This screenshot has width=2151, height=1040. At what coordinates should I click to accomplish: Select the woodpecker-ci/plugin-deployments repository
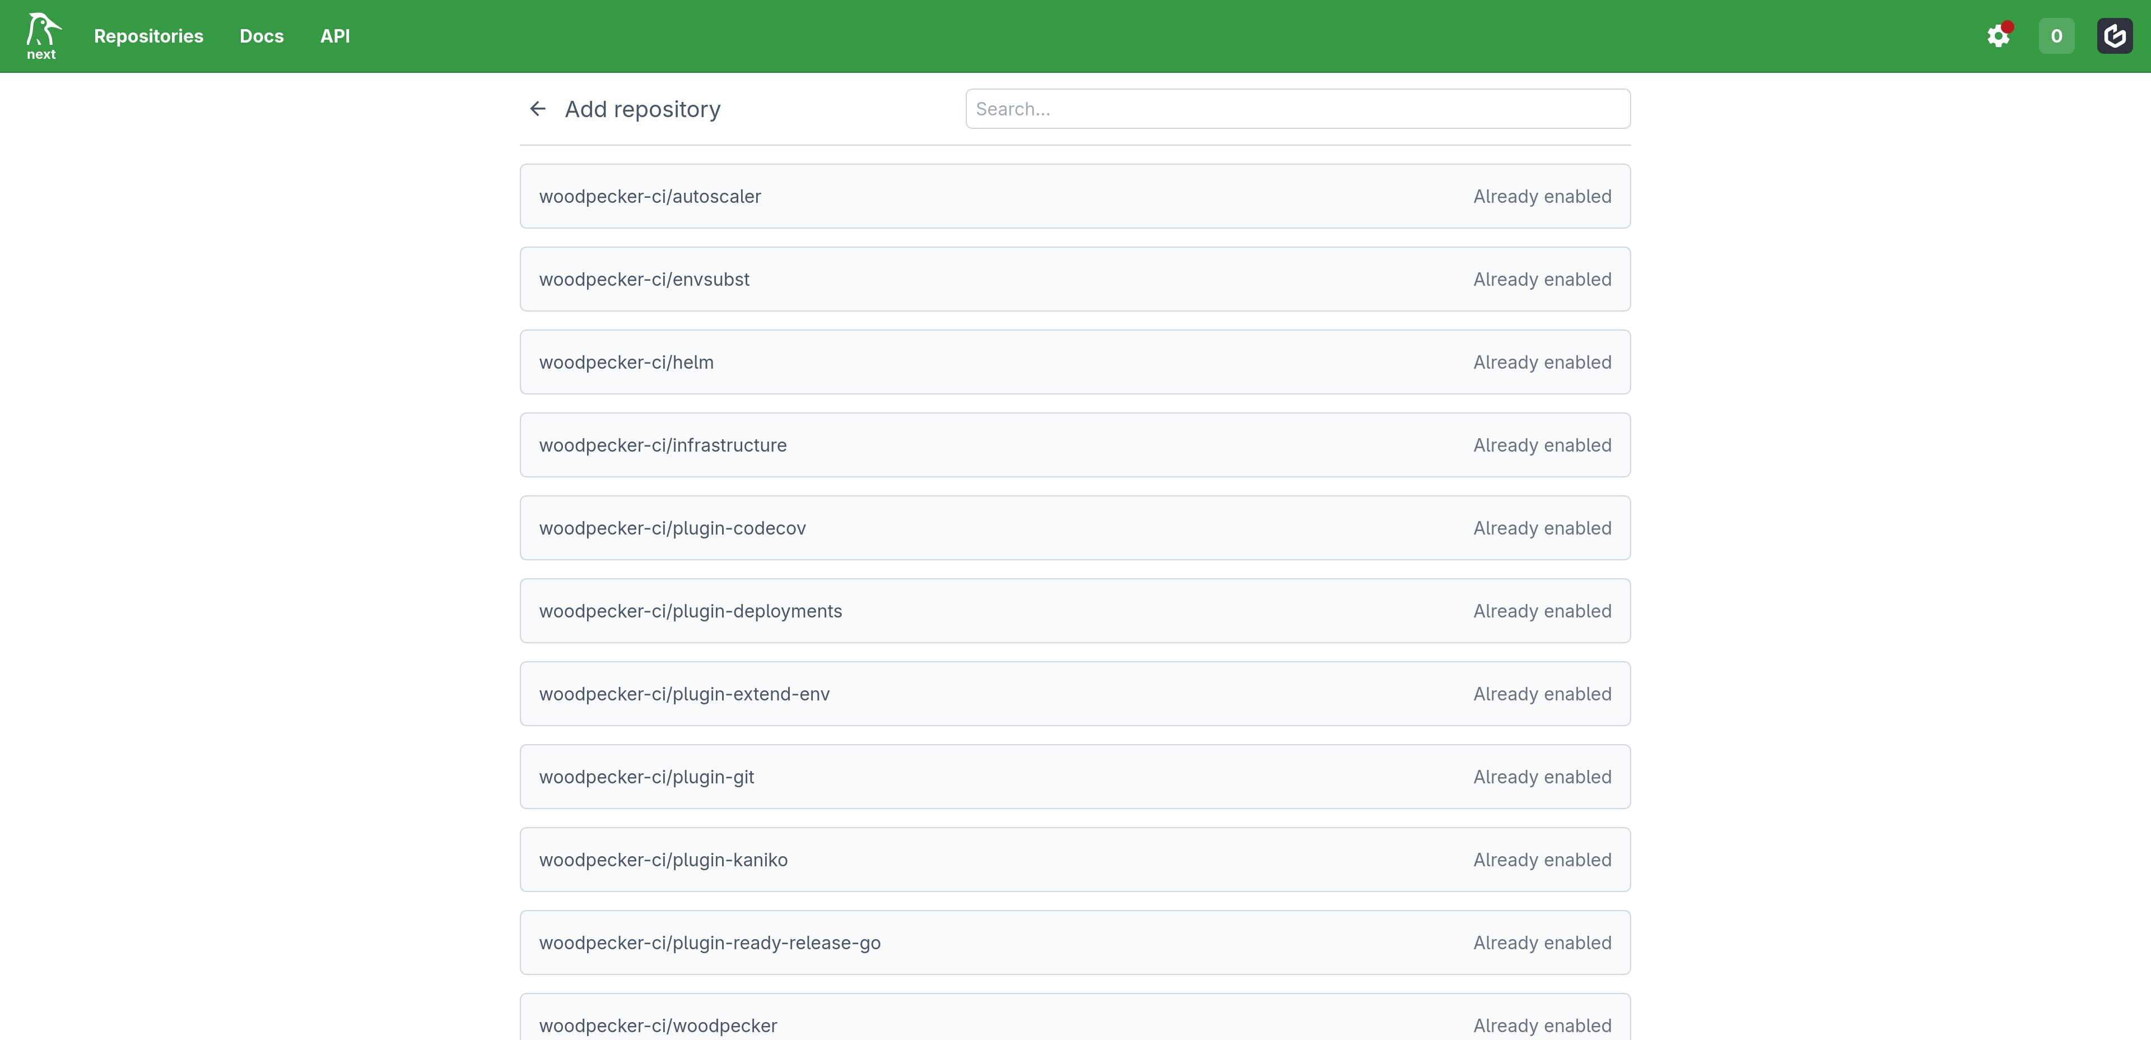pos(1075,611)
